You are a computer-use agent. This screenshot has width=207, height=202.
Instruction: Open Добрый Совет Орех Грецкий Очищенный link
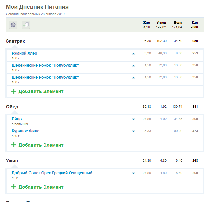tap(52, 173)
